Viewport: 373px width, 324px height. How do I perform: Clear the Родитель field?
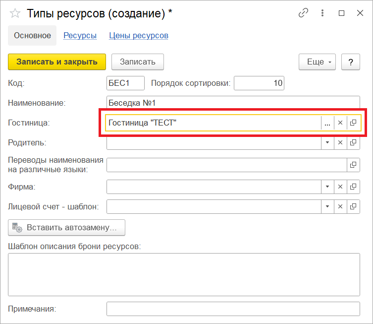click(x=340, y=143)
